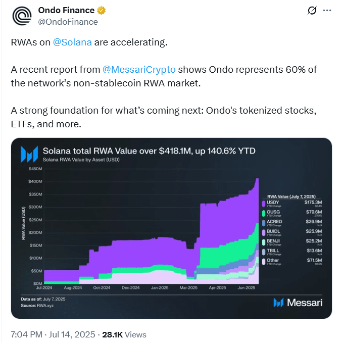Click the 28.1K Views count
Image resolution: width=340 pixels, height=343 pixels.
[x=124, y=334]
